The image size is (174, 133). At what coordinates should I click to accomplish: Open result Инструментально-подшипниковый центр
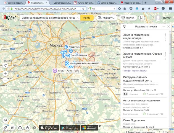click(x=138, y=79)
